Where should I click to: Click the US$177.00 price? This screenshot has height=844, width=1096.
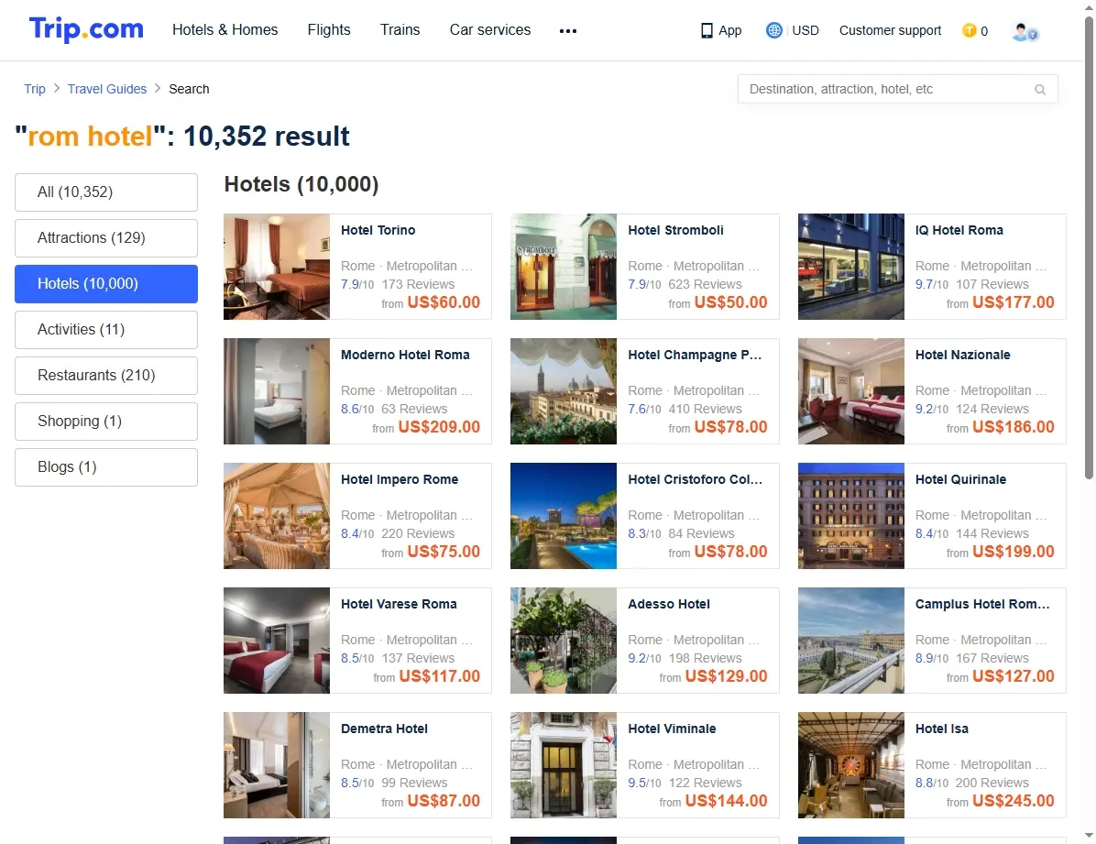tap(1014, 302)
